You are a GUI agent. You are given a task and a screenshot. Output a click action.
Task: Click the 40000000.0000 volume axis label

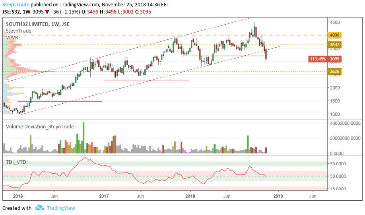coord(345,123)
